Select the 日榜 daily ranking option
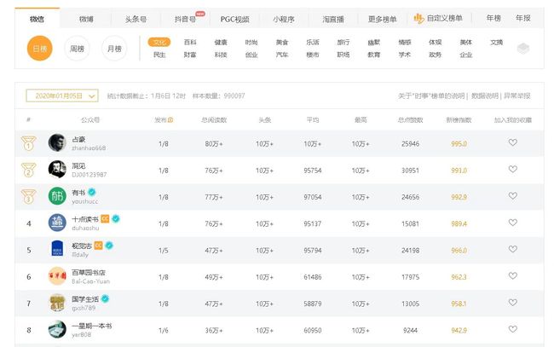Viewport: 554px width, 347px height. tap(39, 48)
